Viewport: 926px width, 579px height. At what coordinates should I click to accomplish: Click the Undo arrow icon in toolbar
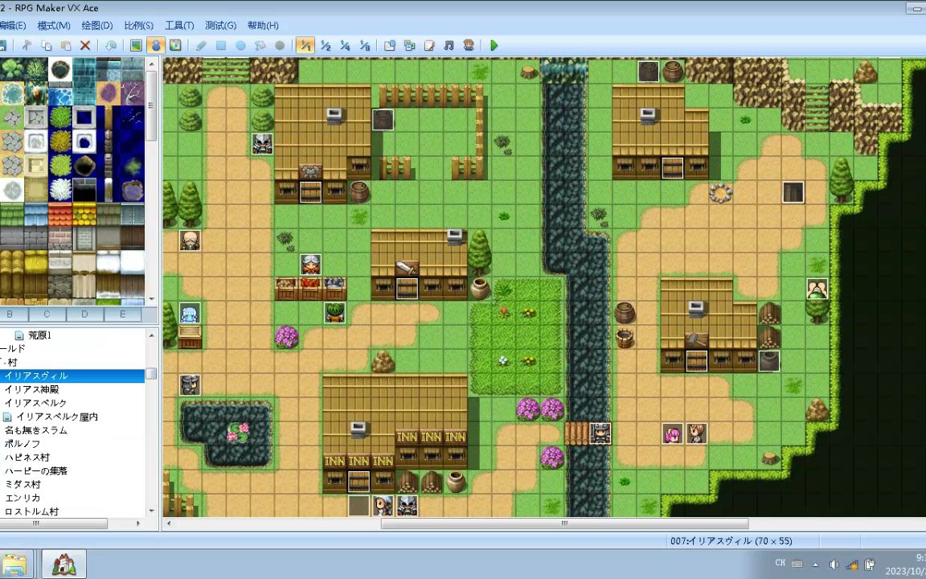click(x=110, y=46)
